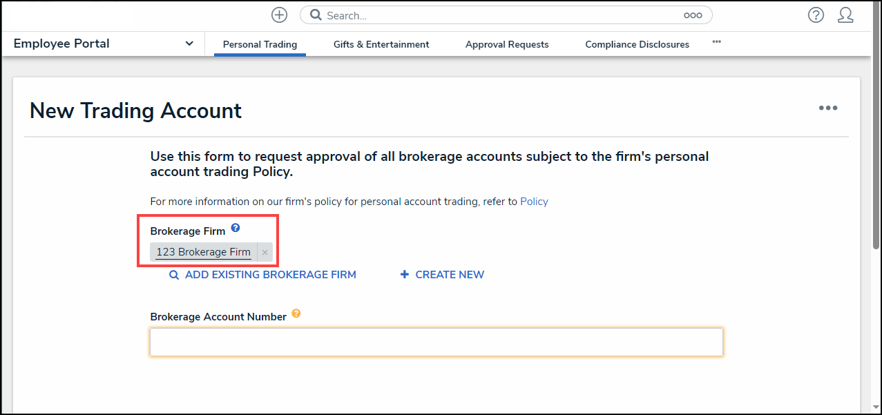Viewport: 882px width, 415px height.
Task: Open the Help question mark icon
Action: coord(816,15)
